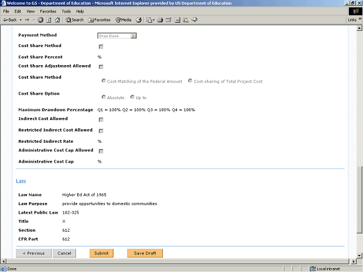This screenshot has height=272, width=363.
Task: Open the View menu
Action: click(x=30, y=11)
